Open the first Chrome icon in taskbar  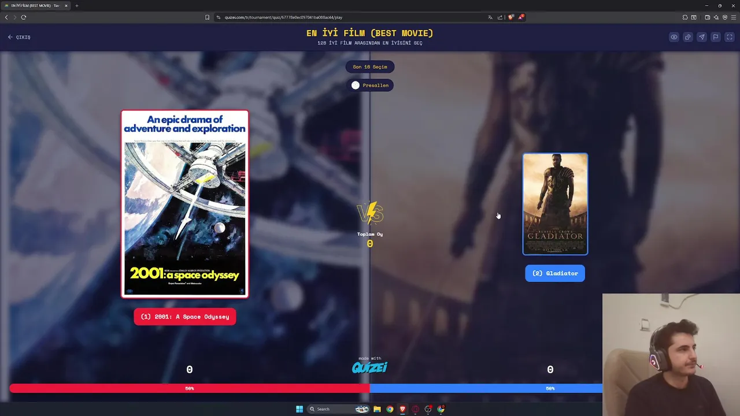coord(390,409)
